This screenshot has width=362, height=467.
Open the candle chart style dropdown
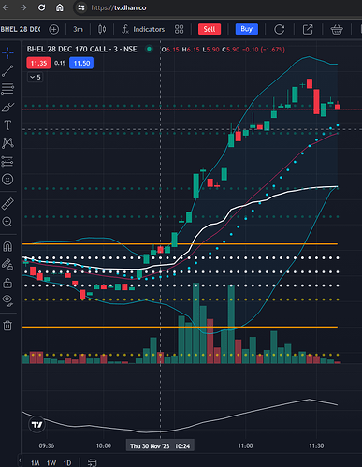coord(102,29)
